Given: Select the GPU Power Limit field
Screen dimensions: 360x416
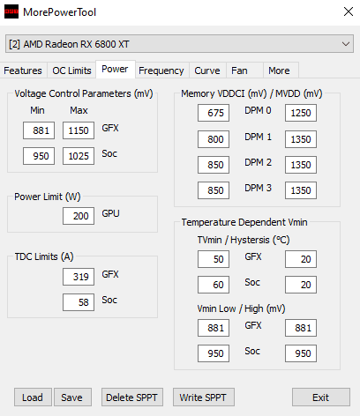Looking at the screenshot, I should (x=79, y=216).
